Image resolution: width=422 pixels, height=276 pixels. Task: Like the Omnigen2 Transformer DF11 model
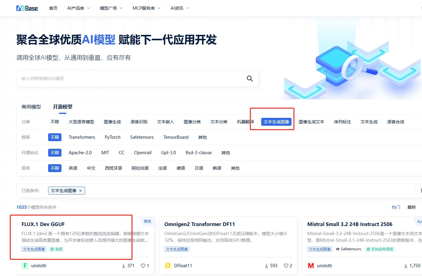pos(286,266)
